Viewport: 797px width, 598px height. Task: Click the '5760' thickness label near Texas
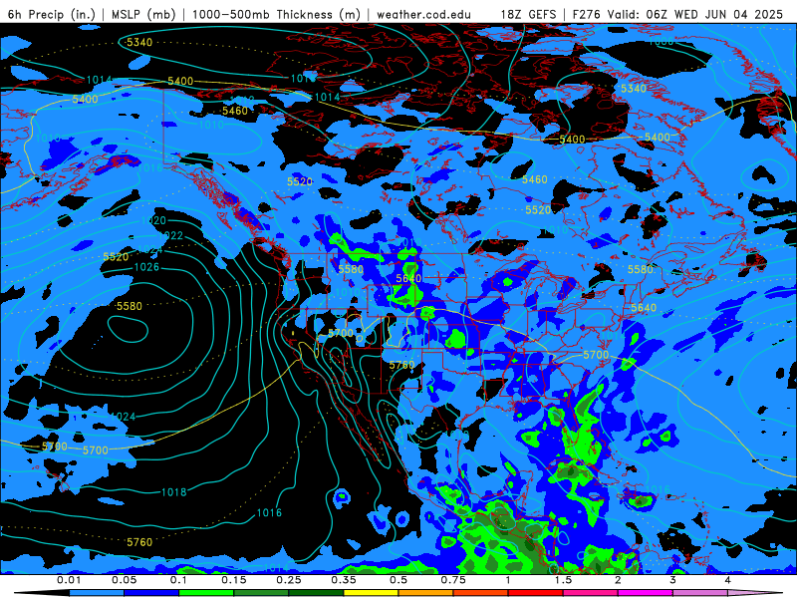click(x=402, y=365)
